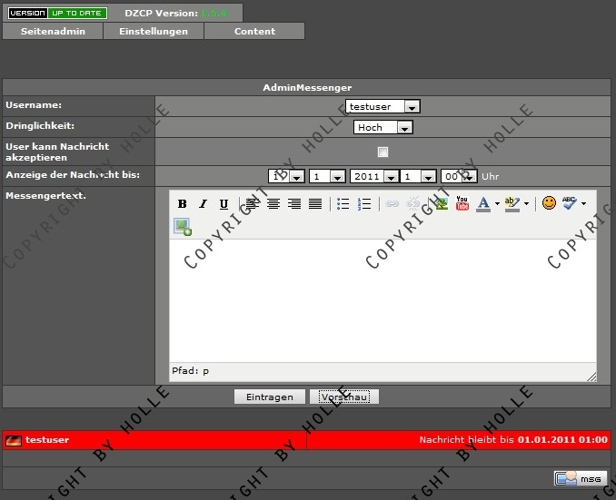Toggle italic formatting in the editor
Viewport: 616px width, 500px height.
[x=203, y=203]
